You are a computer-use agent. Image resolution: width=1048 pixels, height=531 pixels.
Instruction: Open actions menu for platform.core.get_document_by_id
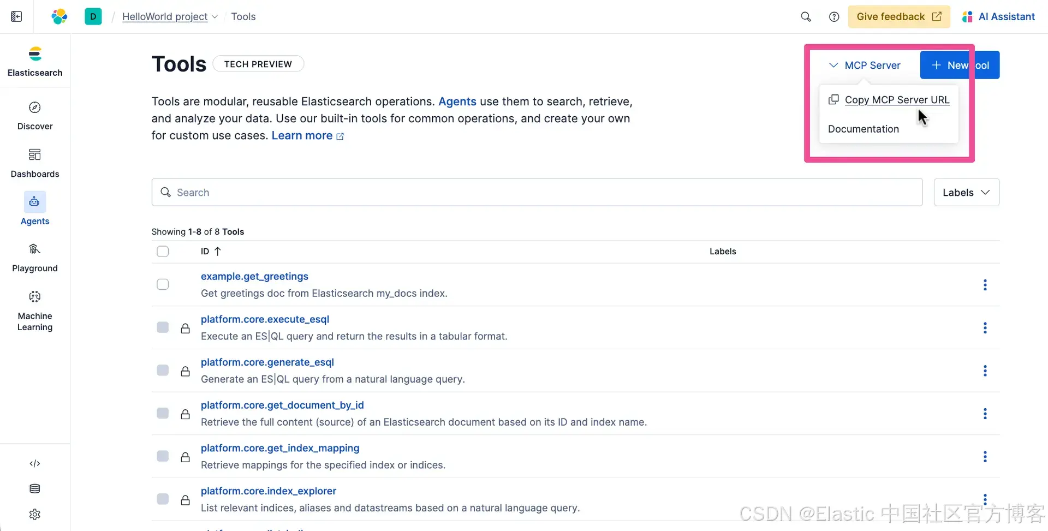[985, 414]
